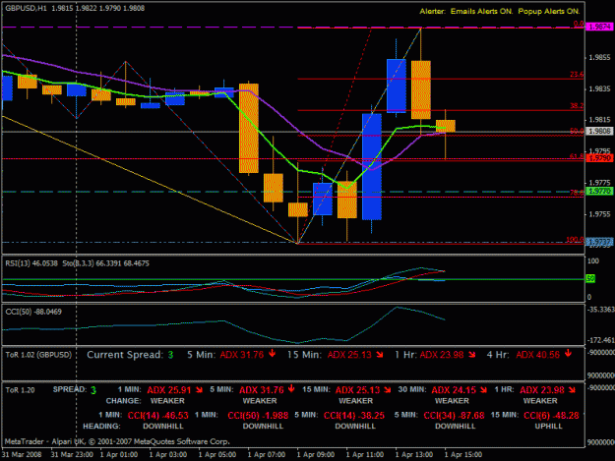
Task: Click the 1.9835 price axis value
Action: click(599, 88)
